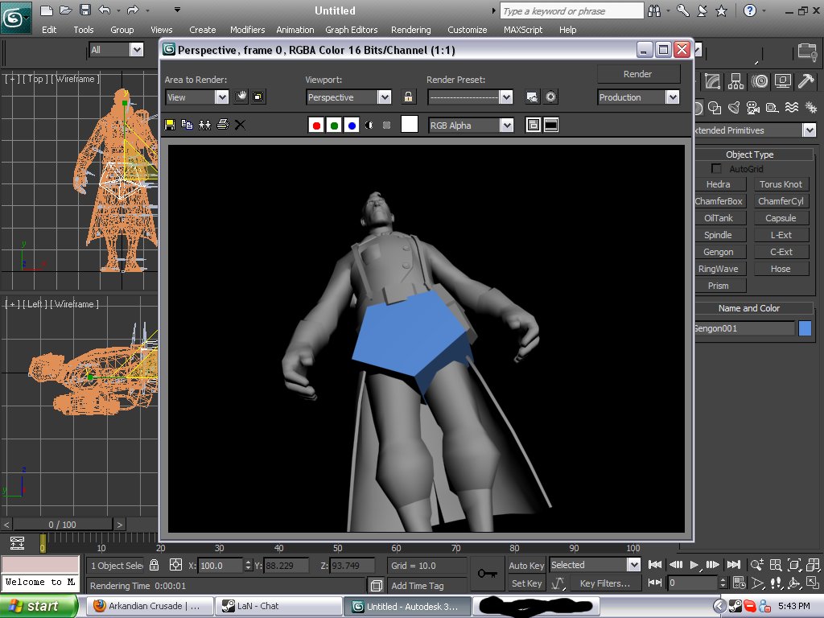
Task: Open the Production render mode dropdown
Action: [x=672, y=97]
